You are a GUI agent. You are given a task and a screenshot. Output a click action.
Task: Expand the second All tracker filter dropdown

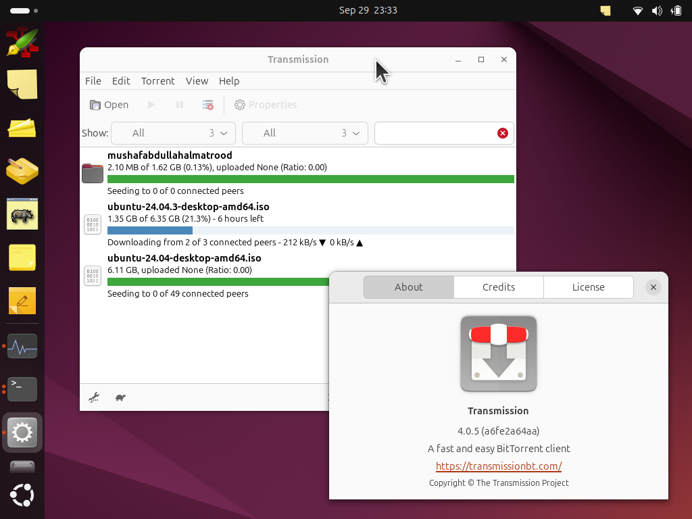click(x=305, y=133)
